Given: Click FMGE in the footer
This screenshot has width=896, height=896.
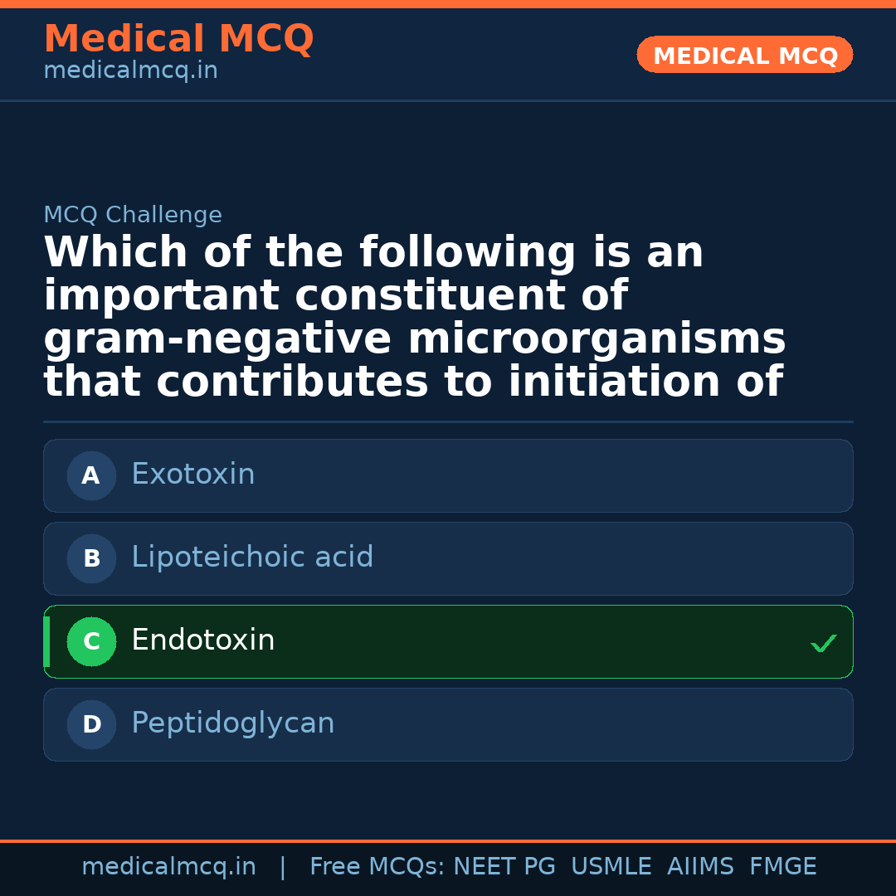Looking at the screenshot, I should coord(783,867).
